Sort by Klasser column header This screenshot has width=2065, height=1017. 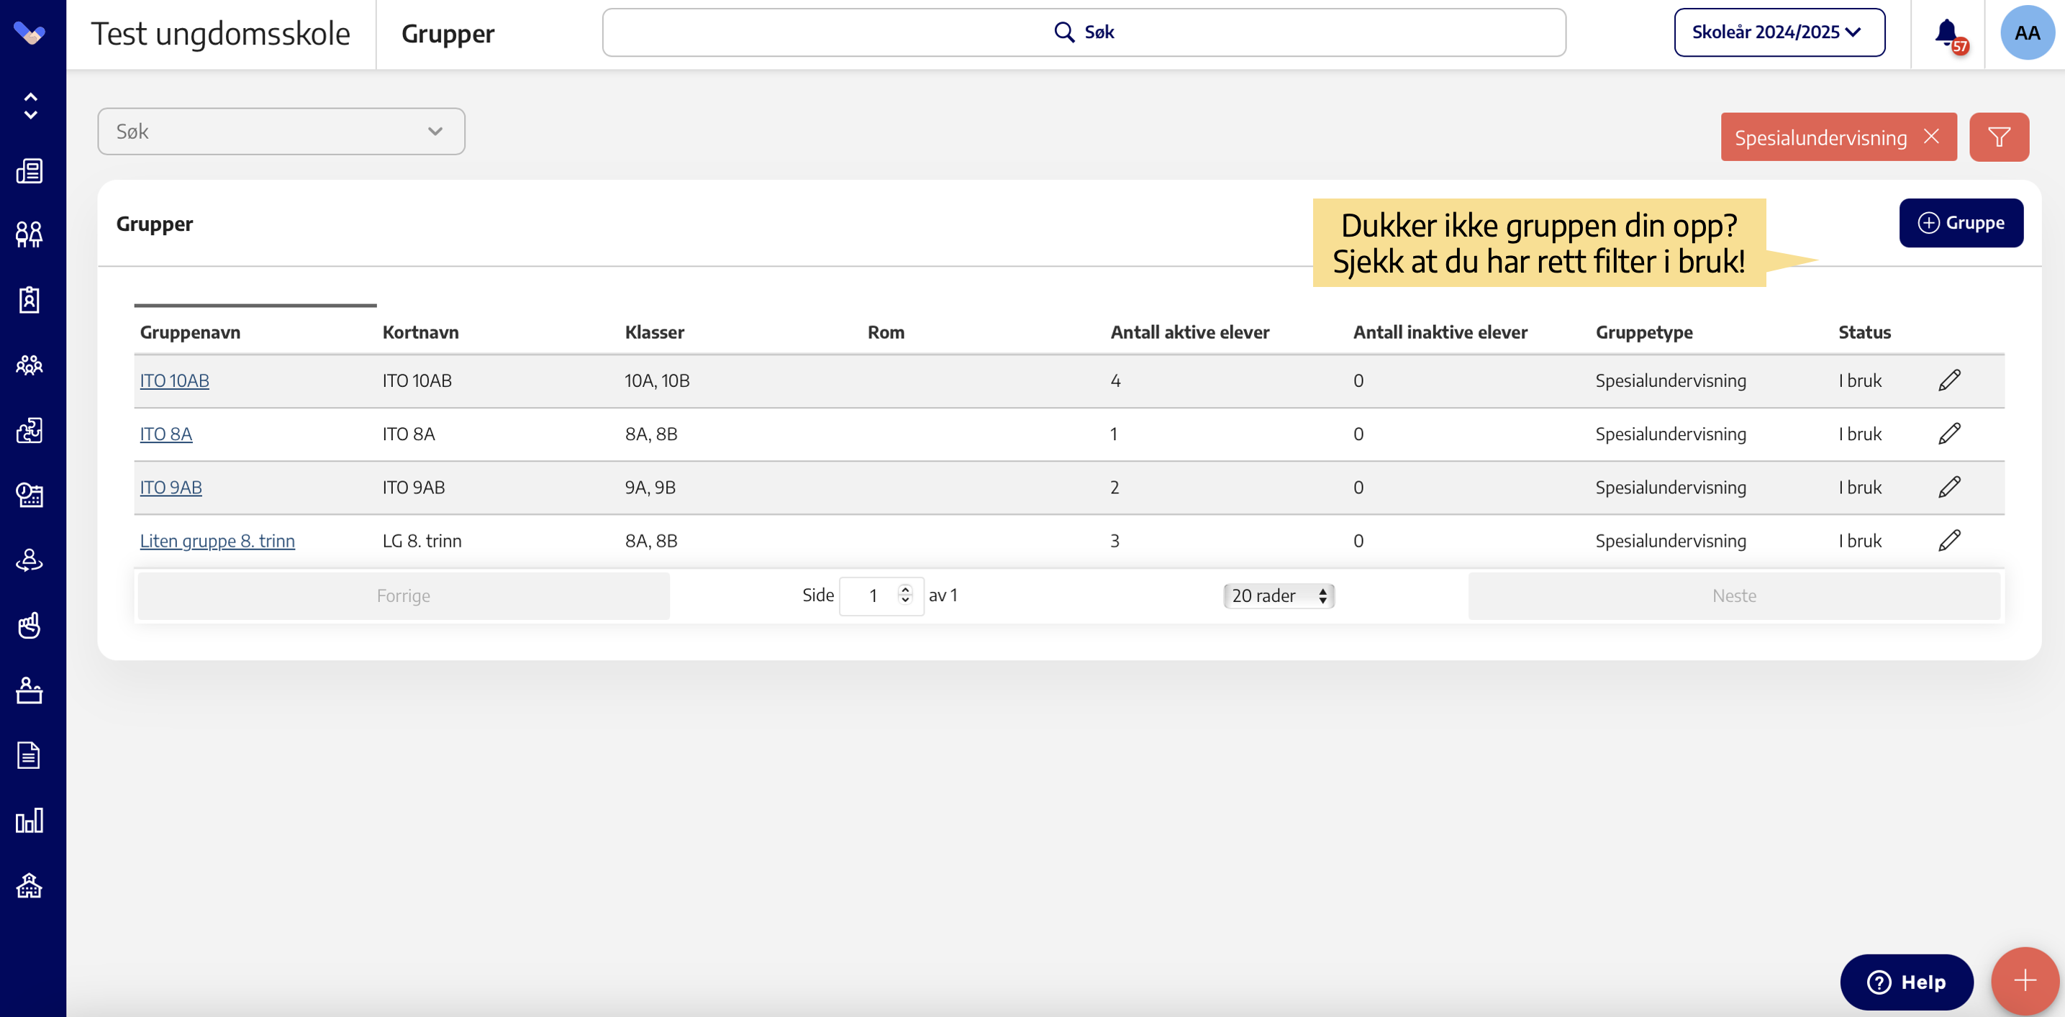654,332
